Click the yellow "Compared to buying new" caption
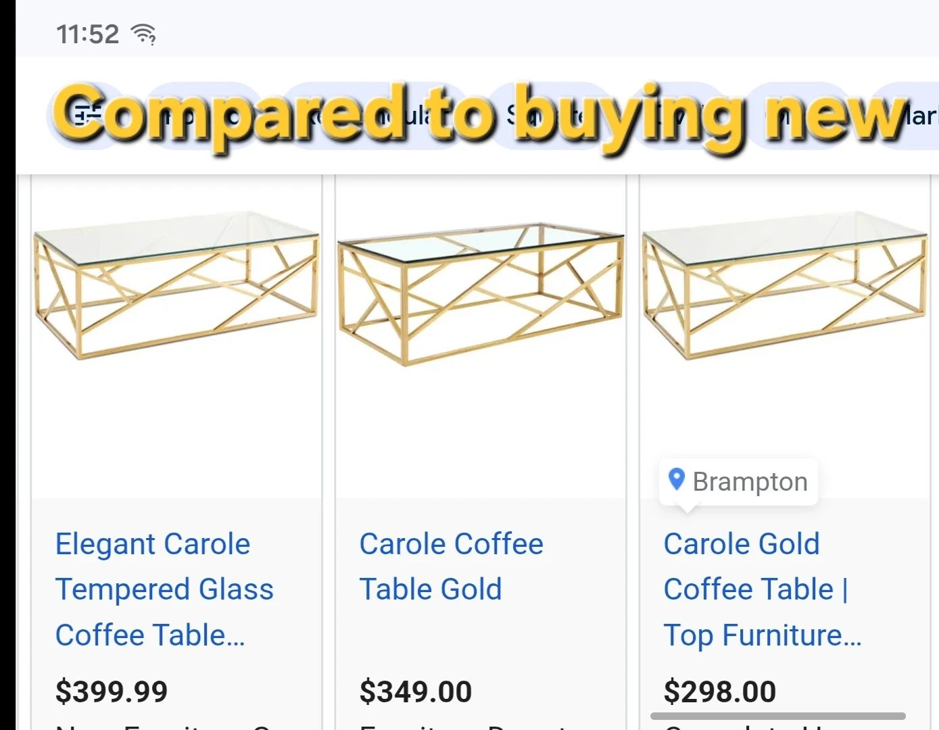The width and height of the screenshot is (939, 730). (x=480, y=115)
